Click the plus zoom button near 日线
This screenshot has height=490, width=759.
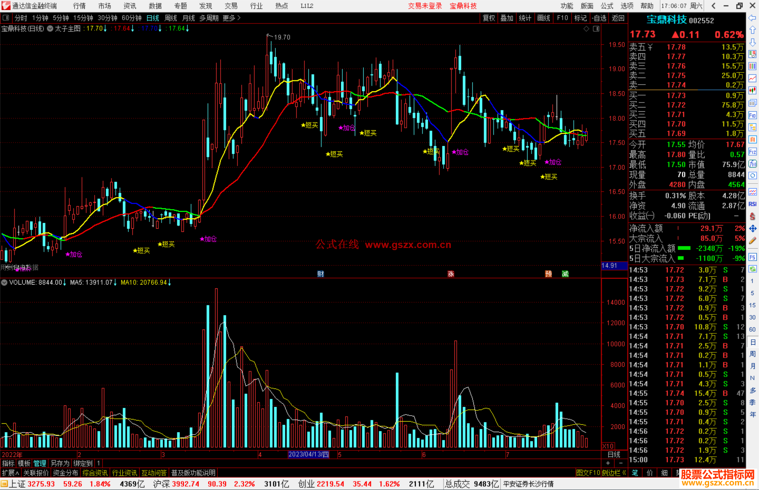[608, 463]
